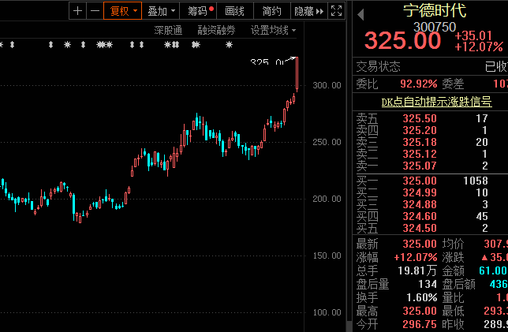The image size is (508, 332).
Task: Click the left arrow beside 宁德时代
Action: click(360, 13)
